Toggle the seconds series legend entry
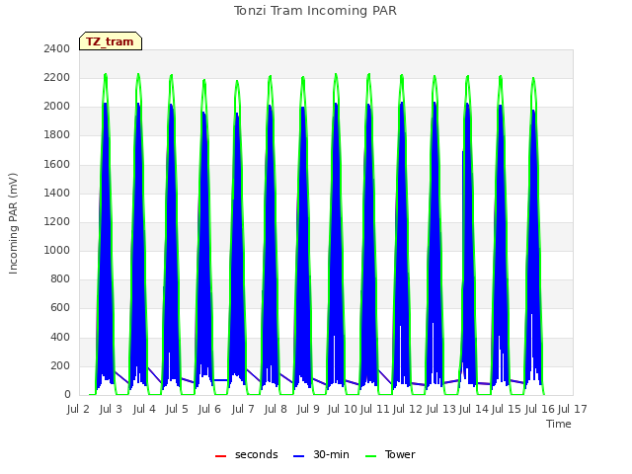 pyautogui.click(x=246, y=454)
